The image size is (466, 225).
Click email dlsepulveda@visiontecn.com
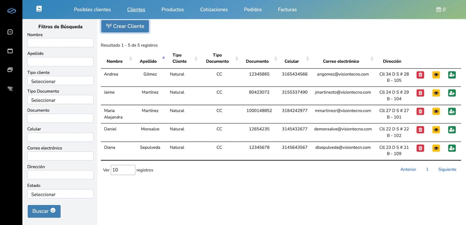343,147
